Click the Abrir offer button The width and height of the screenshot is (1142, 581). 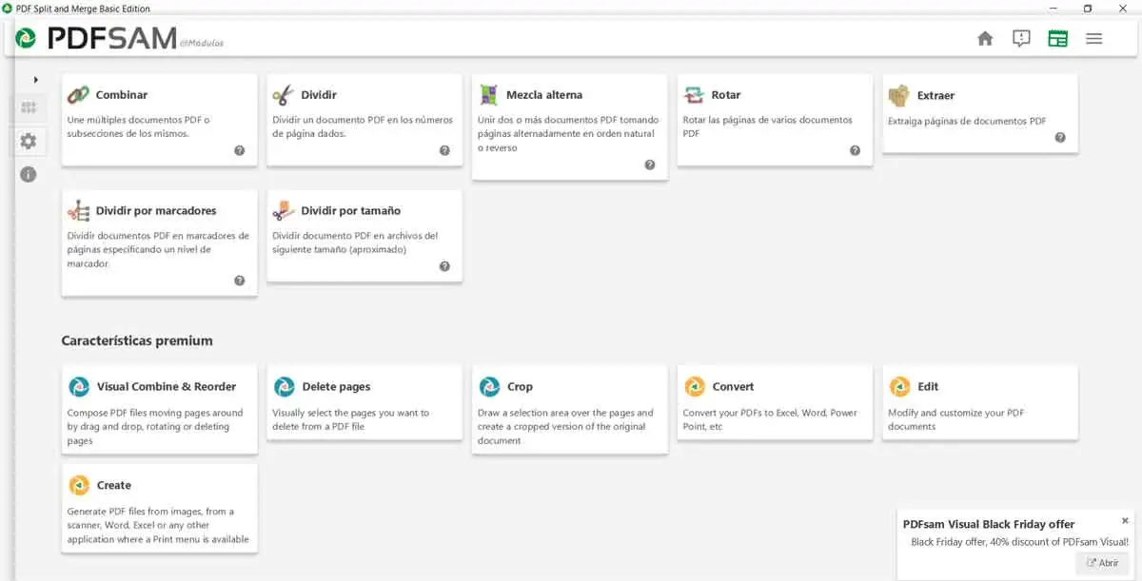click(1102, 563)
